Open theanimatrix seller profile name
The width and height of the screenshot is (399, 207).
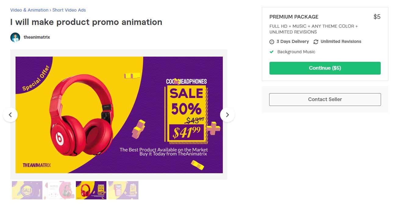coord(37,37)
